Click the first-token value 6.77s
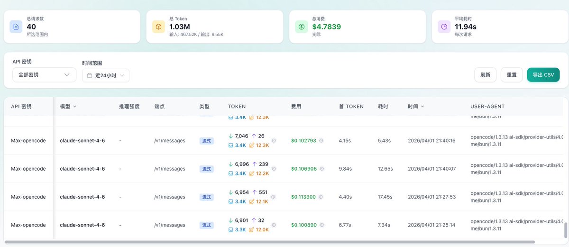The height and width of the screenshot is (247, 569). 346,225
